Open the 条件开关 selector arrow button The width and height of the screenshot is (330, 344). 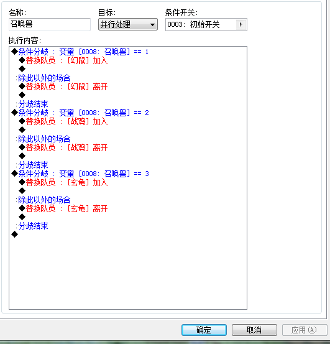point(241,24)
